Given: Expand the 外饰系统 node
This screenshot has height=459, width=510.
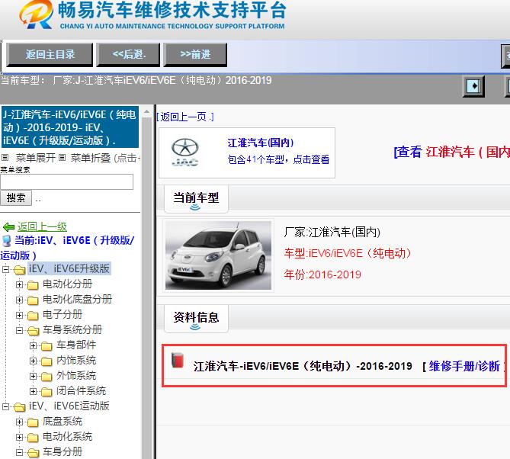Looking at the screenshot, I should pyautogui.click(x=34, y=377).
